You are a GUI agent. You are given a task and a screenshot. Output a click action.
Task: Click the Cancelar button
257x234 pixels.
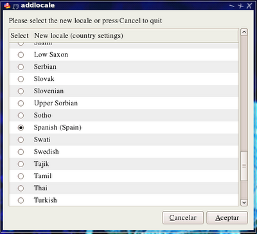pyautogui.click(x=183, y=218)
